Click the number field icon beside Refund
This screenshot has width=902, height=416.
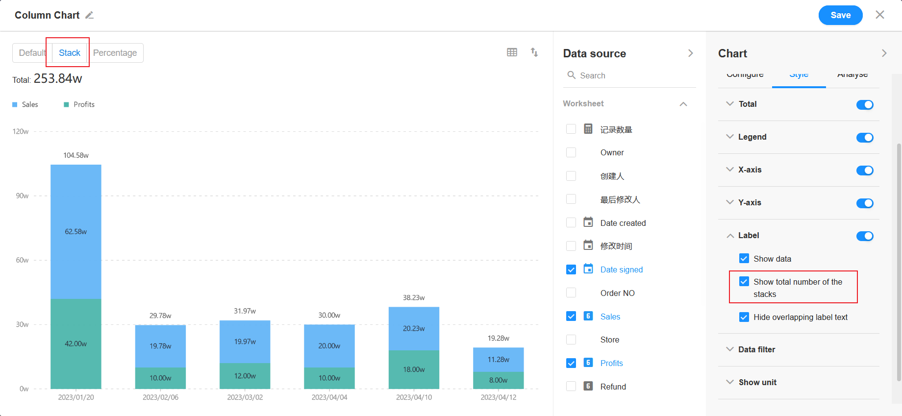(x=588, y=386)
